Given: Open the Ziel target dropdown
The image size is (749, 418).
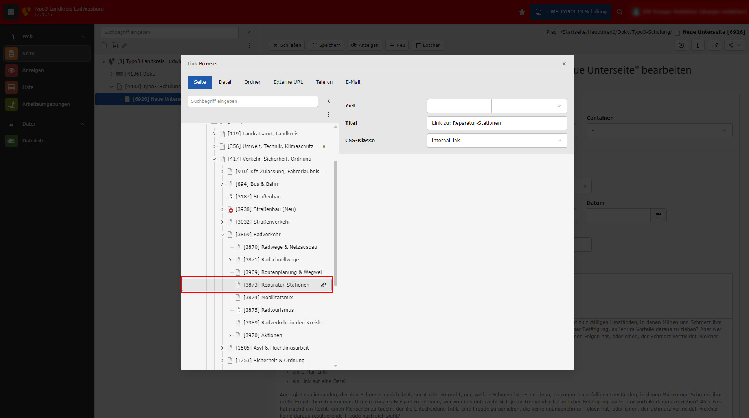Looking at the screenshot, I should [529, 106].
